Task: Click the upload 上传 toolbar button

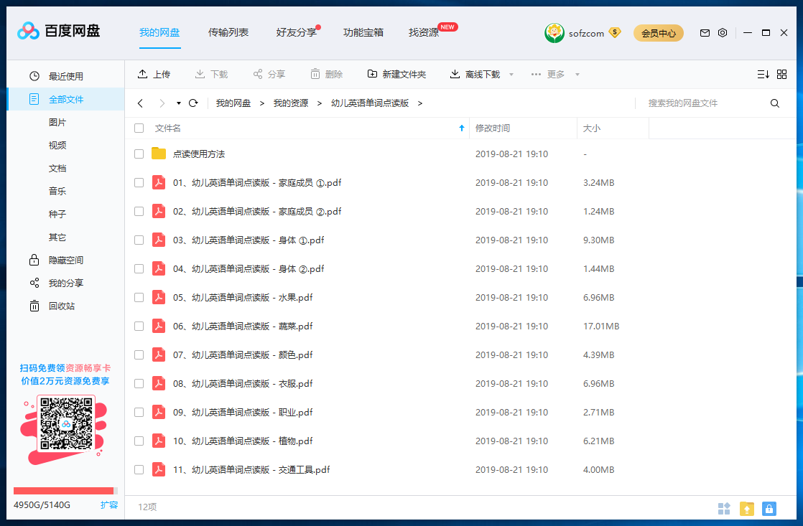Action: (154, 74)
